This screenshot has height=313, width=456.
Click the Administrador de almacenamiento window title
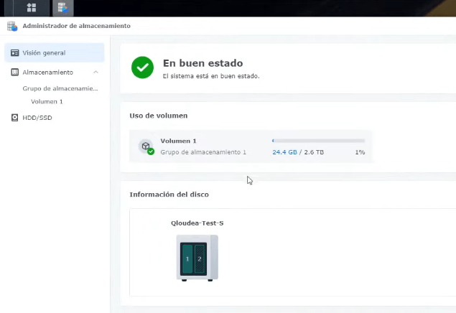click(x=77, y=26)
